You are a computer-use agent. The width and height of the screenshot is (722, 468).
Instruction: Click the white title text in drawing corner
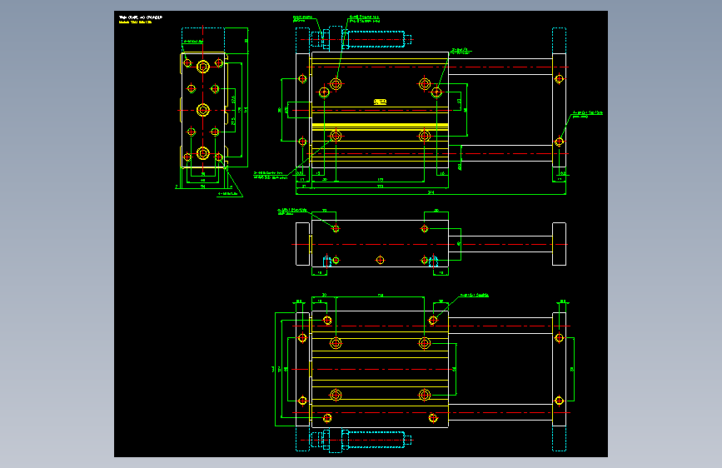[141, 17]
